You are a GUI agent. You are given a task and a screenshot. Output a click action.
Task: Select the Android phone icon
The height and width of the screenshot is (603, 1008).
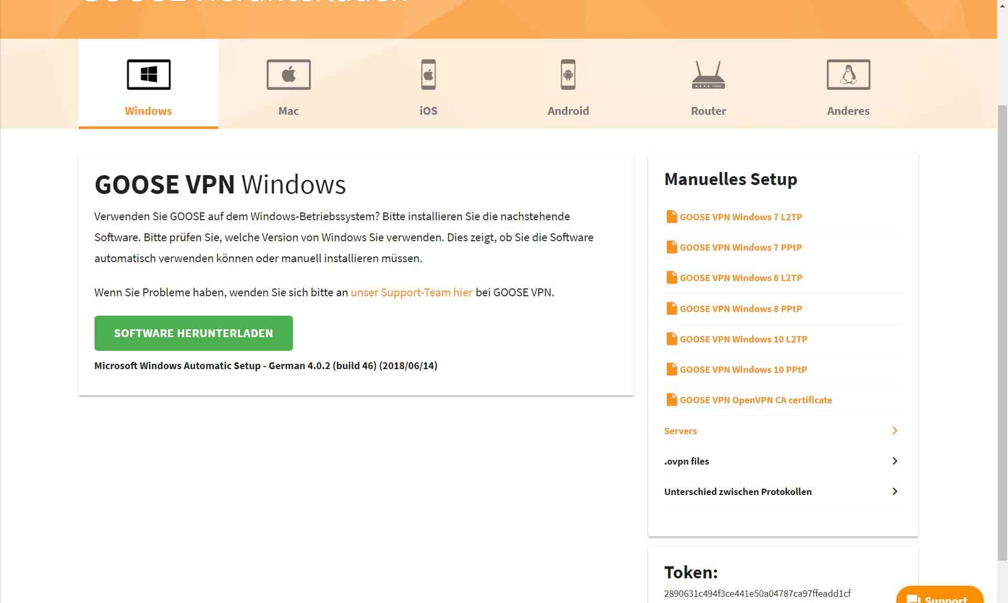click(x=568, y=74)
